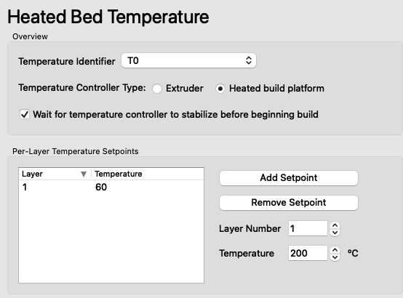The width and height of the screenshot is (403, 298).
Task: Select the layer 1 setpoint row
Action: point(111,188)
